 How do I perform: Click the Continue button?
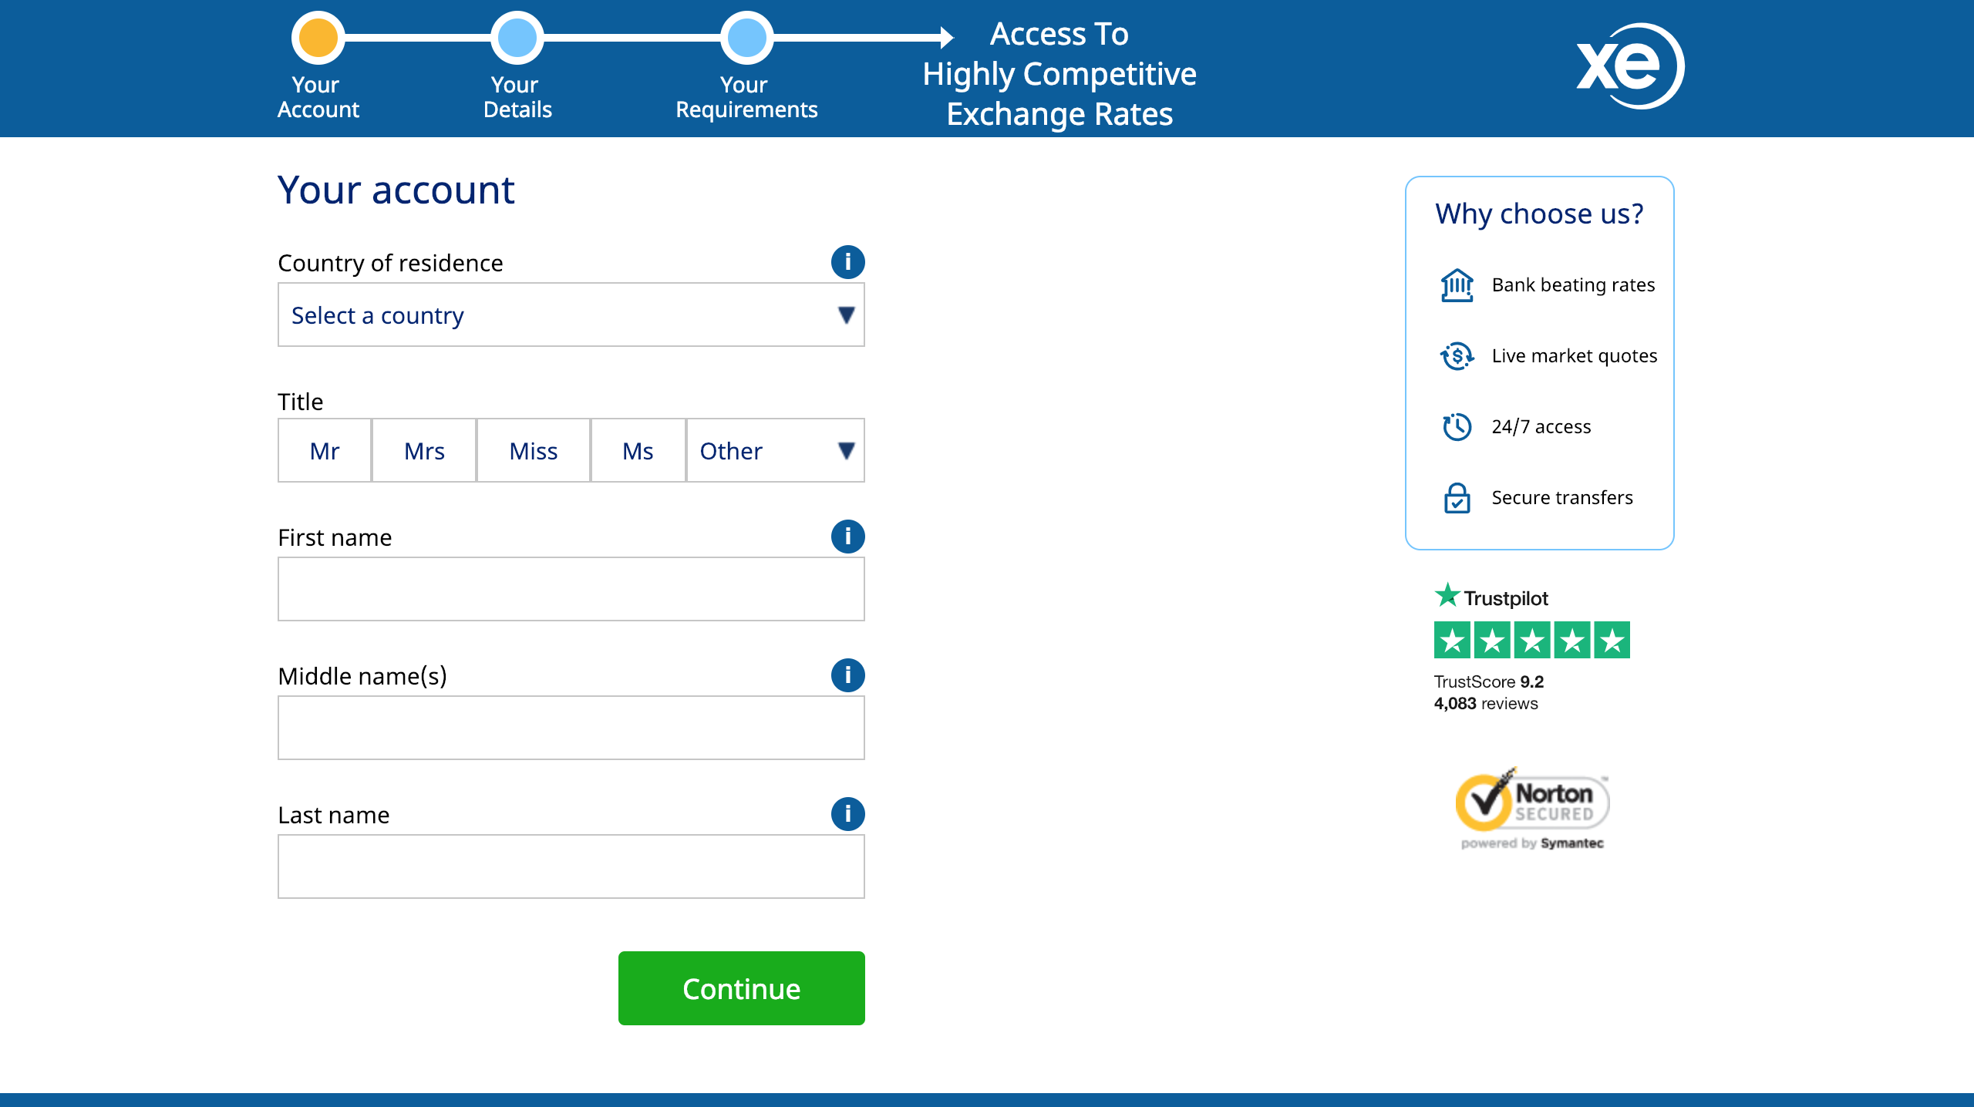740,988
